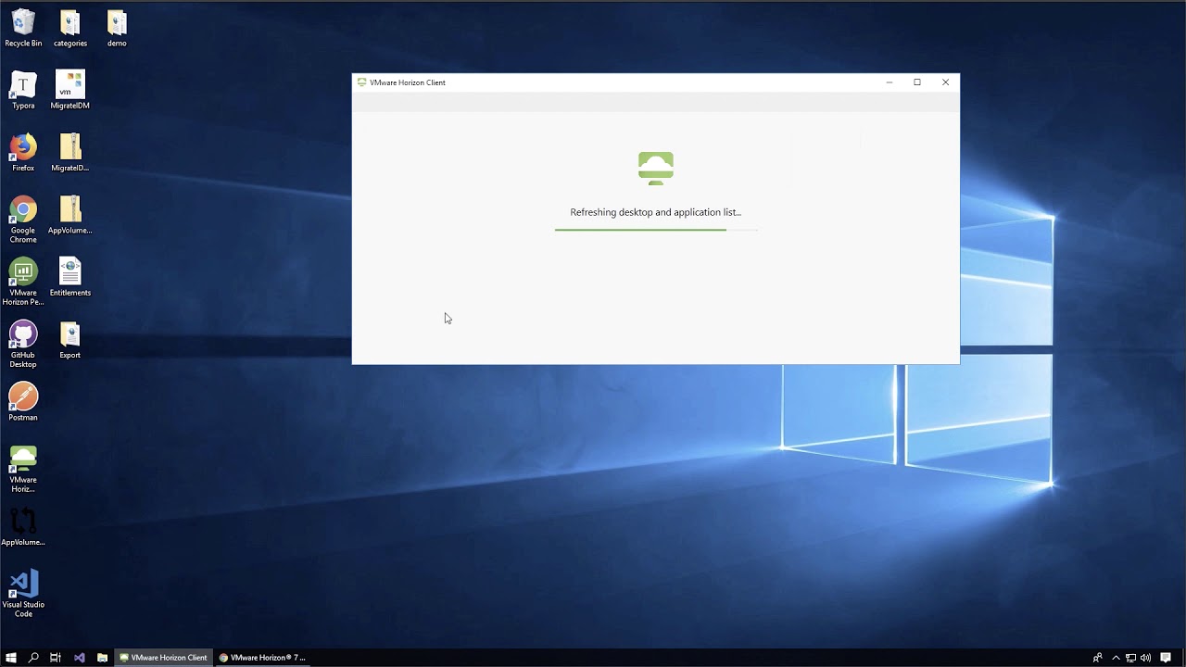Switch to VMware Horizon Client taskbar button

tap(163, 658)
